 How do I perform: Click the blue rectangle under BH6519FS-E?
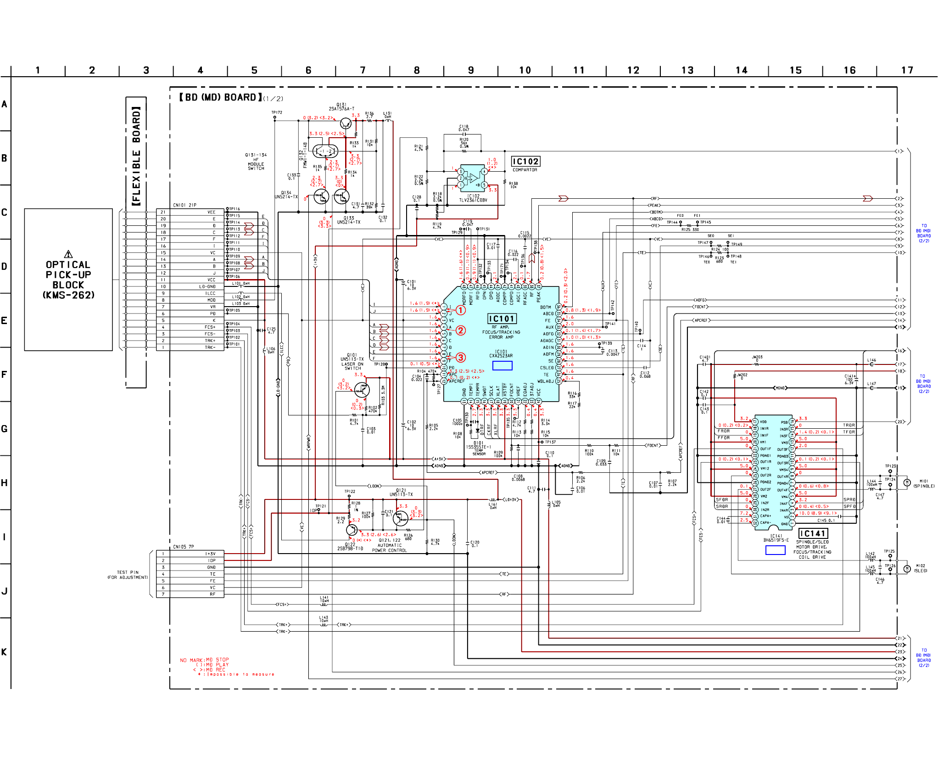pyautogui.click(x=775, y=550)
